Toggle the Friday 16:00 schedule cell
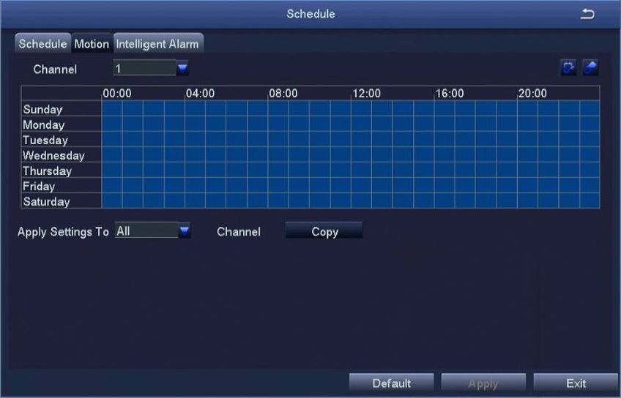Screen dimensions: 621x398 pyautogui.click(x=444, y=186)
